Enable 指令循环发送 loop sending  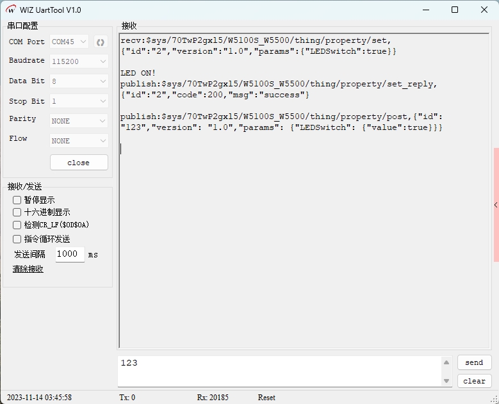pos(17,239)
